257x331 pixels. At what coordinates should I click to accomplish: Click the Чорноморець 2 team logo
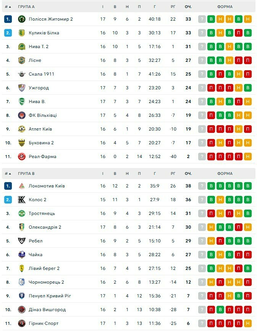click(22, 282)
